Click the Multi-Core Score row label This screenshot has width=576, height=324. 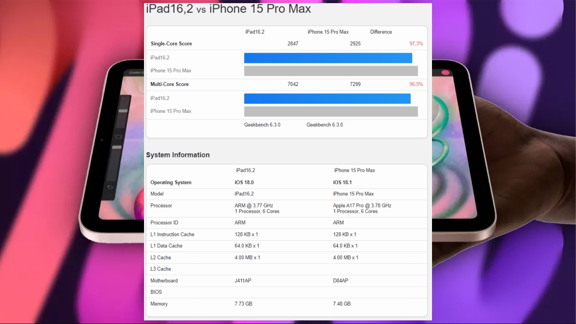169,84
